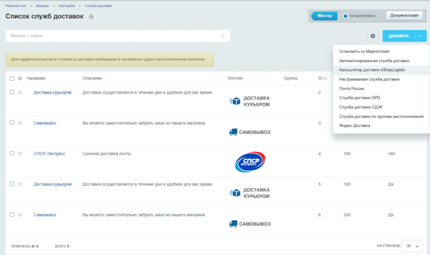Open row menu for Самовывоз ID 3
The width and height of the screenshot is (430, 255).
coord(20,123)
